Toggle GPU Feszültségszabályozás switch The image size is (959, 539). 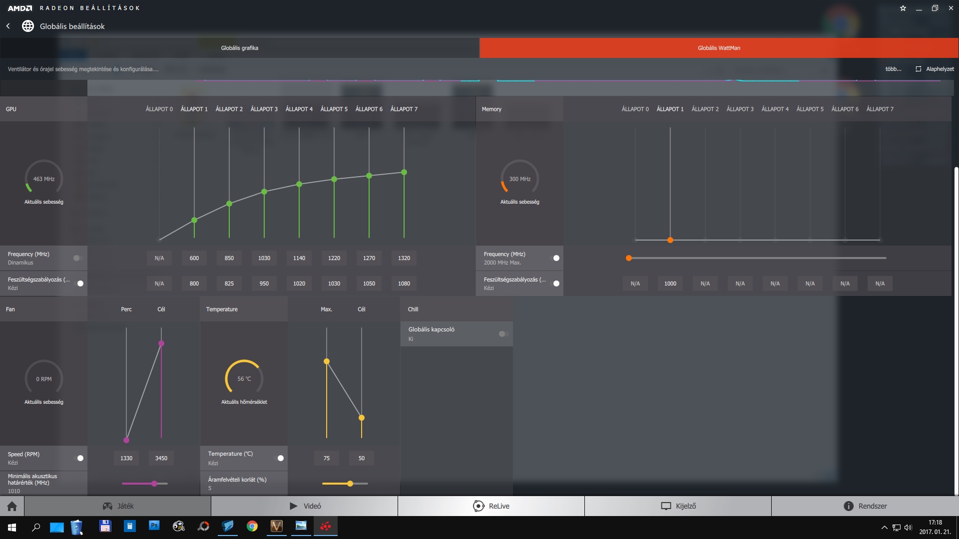79,283
